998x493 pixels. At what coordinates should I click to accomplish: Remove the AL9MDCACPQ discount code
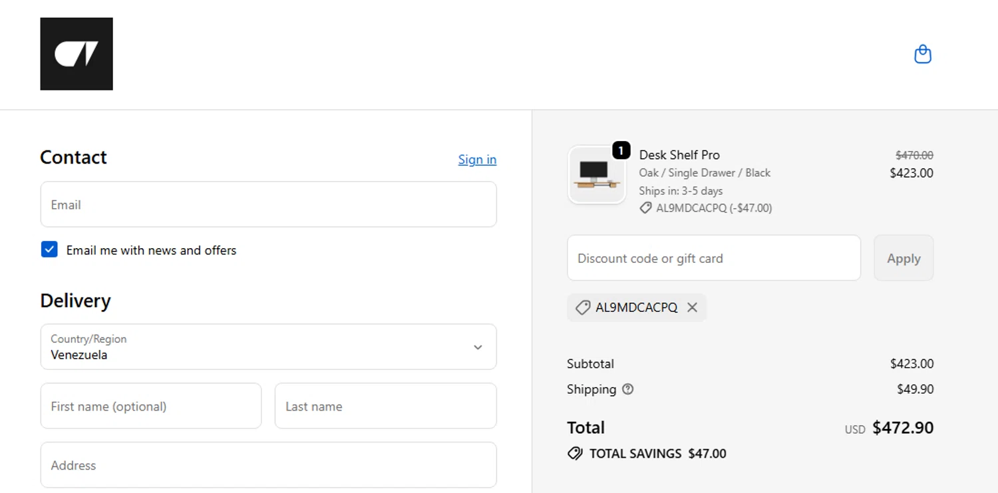[x=692, y=307]
